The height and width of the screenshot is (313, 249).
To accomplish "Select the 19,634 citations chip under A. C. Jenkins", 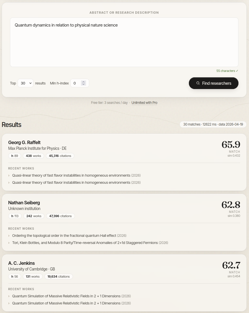I will click(58, 276).
